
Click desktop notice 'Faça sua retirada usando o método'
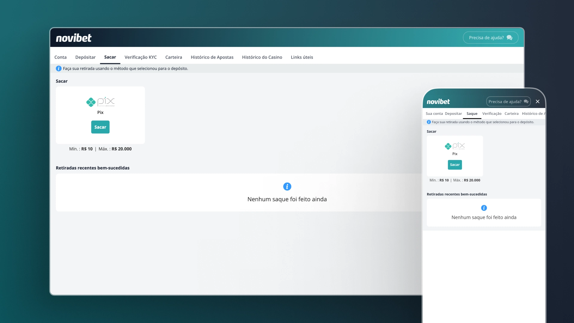[x=125, y=68]
